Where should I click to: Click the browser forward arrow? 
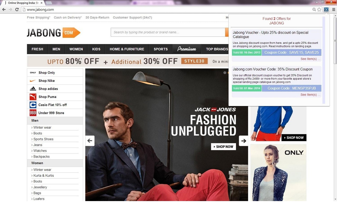click(x=11, y=9)
